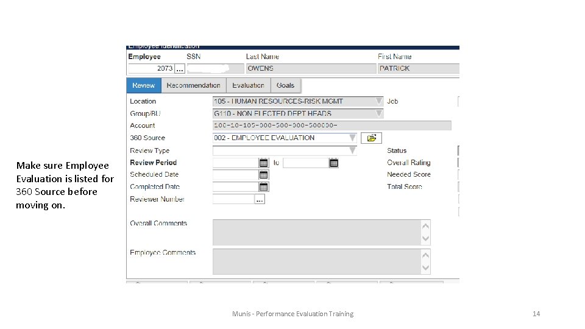The image size is (585, 329).
Task: Click the SSN field
Action: pyautogui.click(x=215, y=69)
